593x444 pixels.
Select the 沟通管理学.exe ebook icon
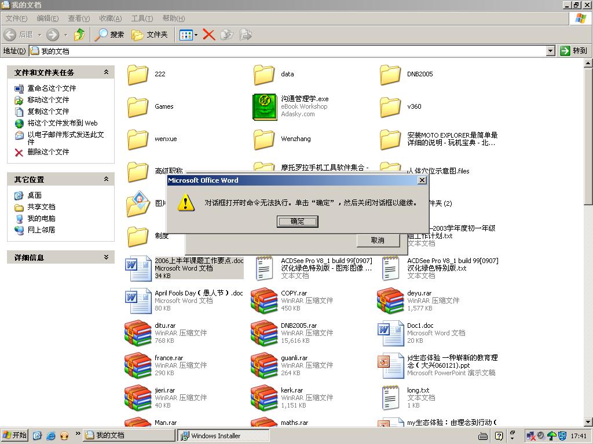(265, 107)
